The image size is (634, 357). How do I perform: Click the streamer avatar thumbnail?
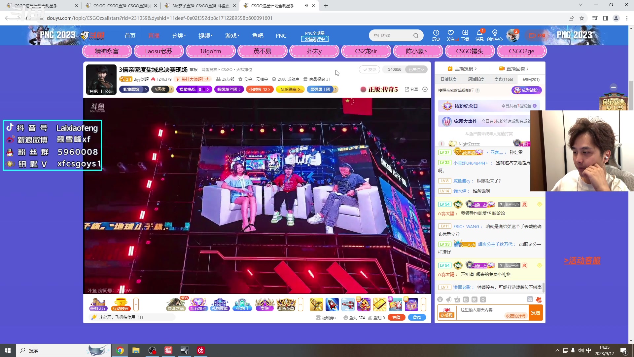pos(101,80)
